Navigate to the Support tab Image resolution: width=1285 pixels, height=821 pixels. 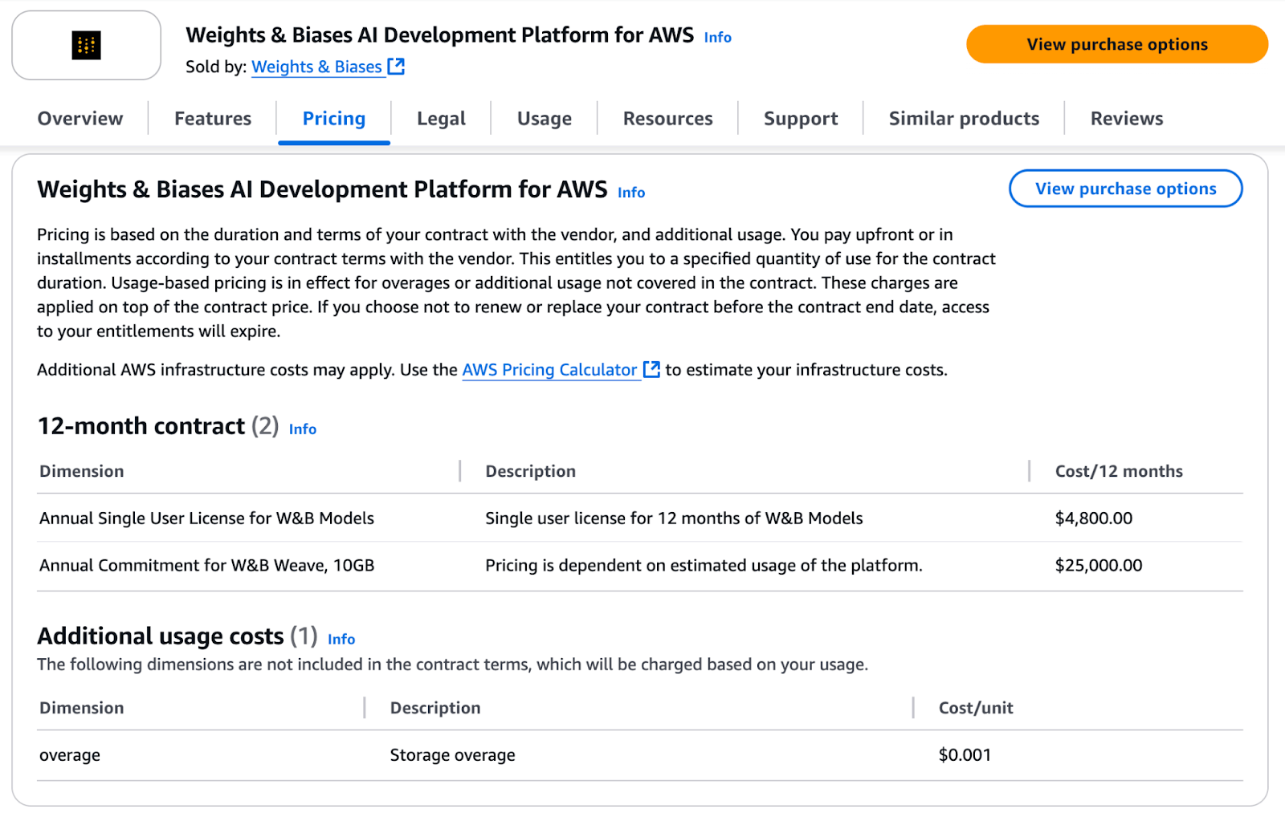(x=800, y=119)
